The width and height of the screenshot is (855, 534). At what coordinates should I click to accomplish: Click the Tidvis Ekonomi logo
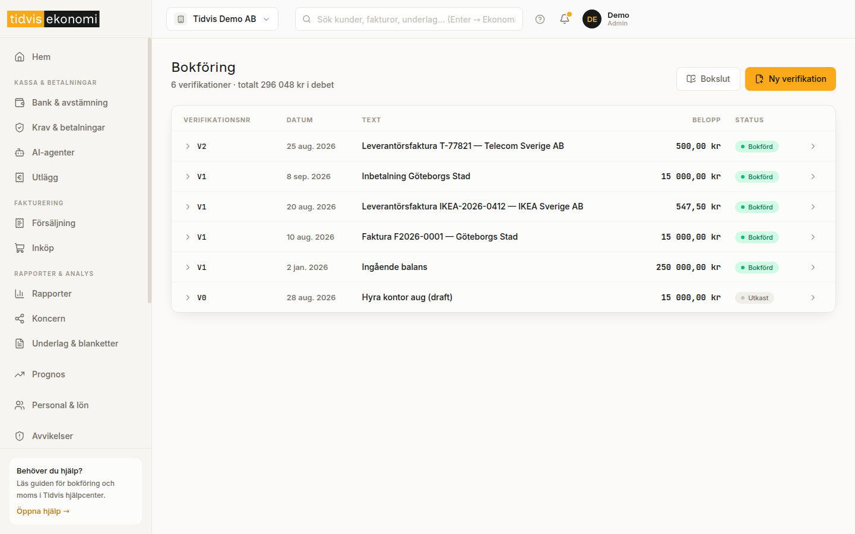point(53,19)
